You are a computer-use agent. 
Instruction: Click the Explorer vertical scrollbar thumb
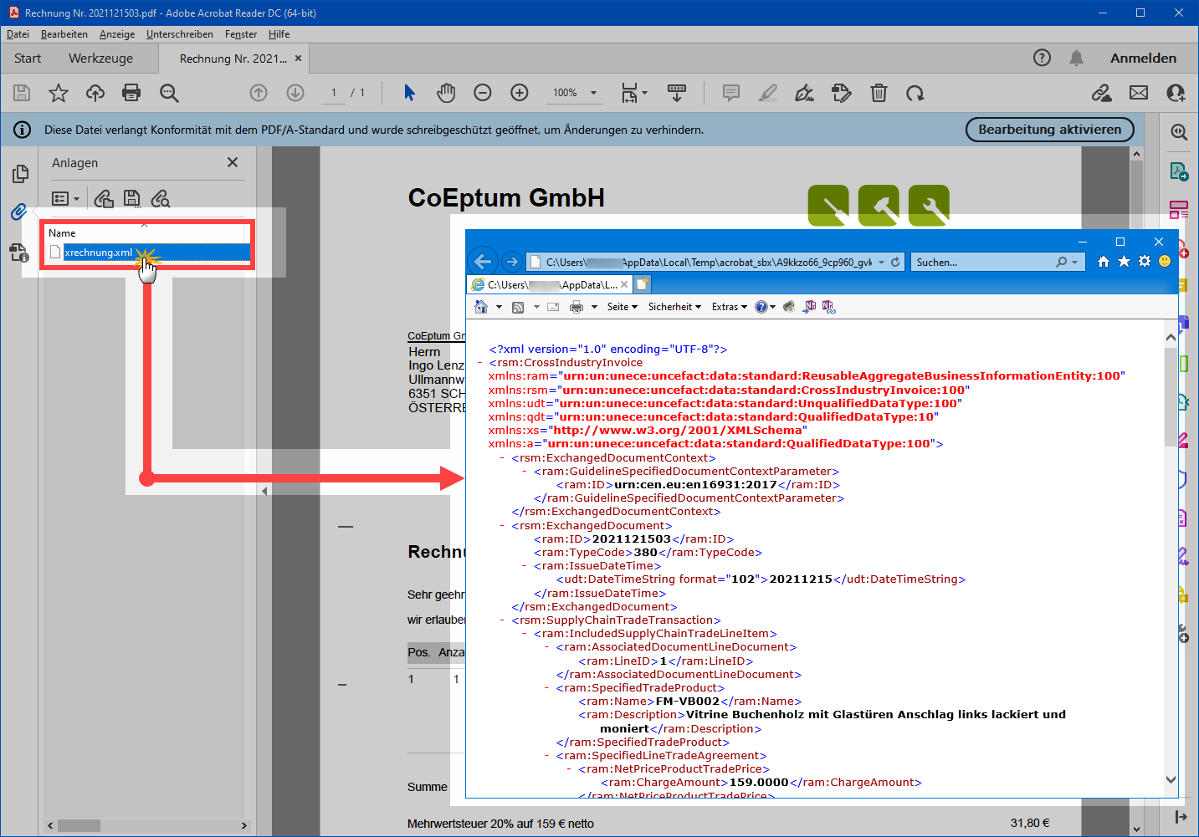[1171, 396]
